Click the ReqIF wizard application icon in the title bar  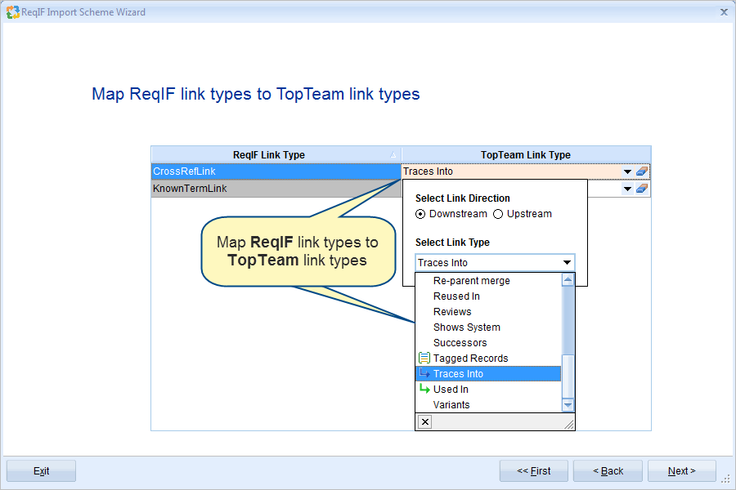coord(12,12)
